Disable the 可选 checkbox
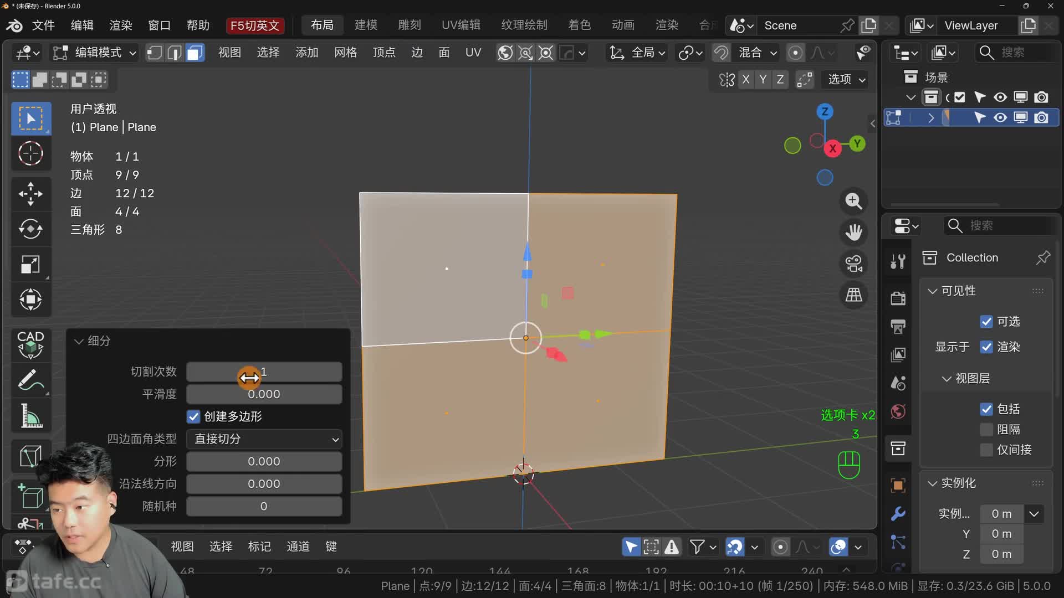1064x598 pixels. coord(986,322)
